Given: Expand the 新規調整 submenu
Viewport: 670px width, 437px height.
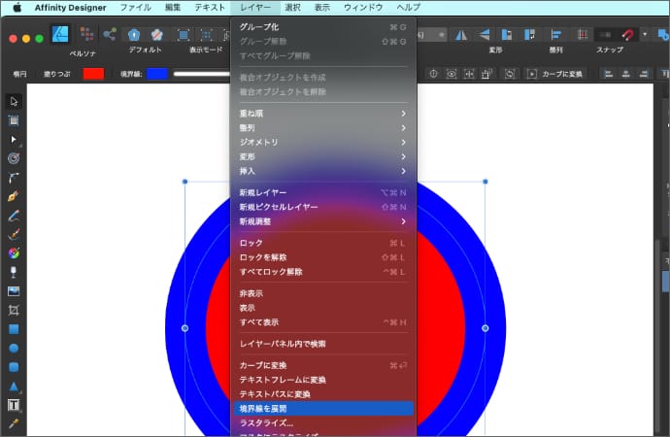Looking at the screenshot, I should click(x=322, y=221).
